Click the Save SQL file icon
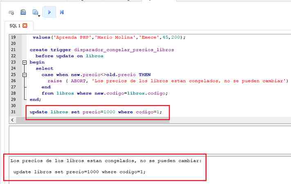This screenshot has width=291, height=184. pos(35,12)
